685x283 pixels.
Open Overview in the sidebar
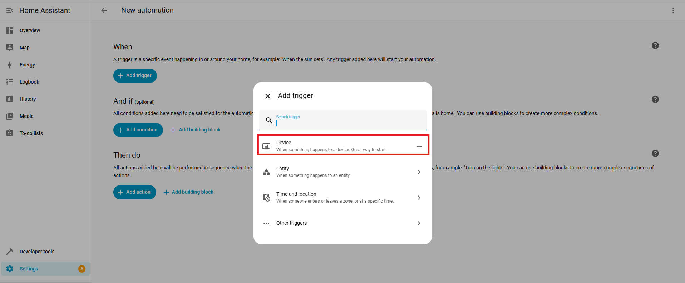(45, 30)
